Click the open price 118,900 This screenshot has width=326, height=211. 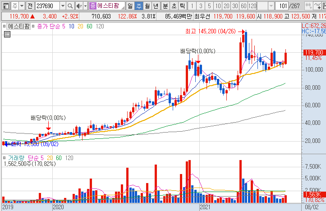pos(273,16)
